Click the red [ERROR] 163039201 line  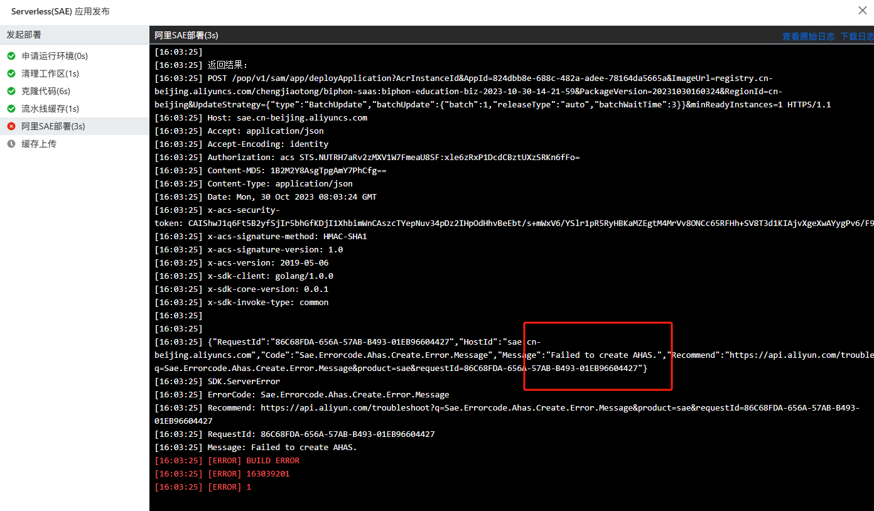(x=222, y=474)
